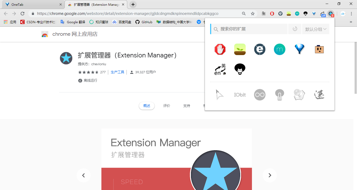Viewport: 357px width, 190px height.
Task: Click the Extension Manager star logo beside title
Action: pyautogui.click(x=66, y=58)
